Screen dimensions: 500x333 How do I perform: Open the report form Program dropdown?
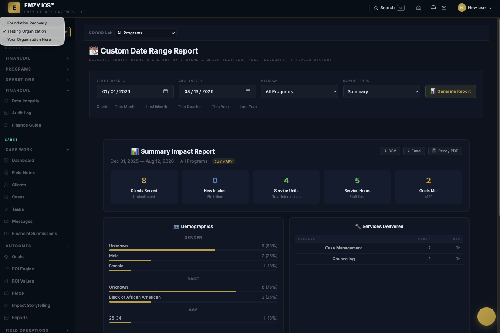(299, 91)
